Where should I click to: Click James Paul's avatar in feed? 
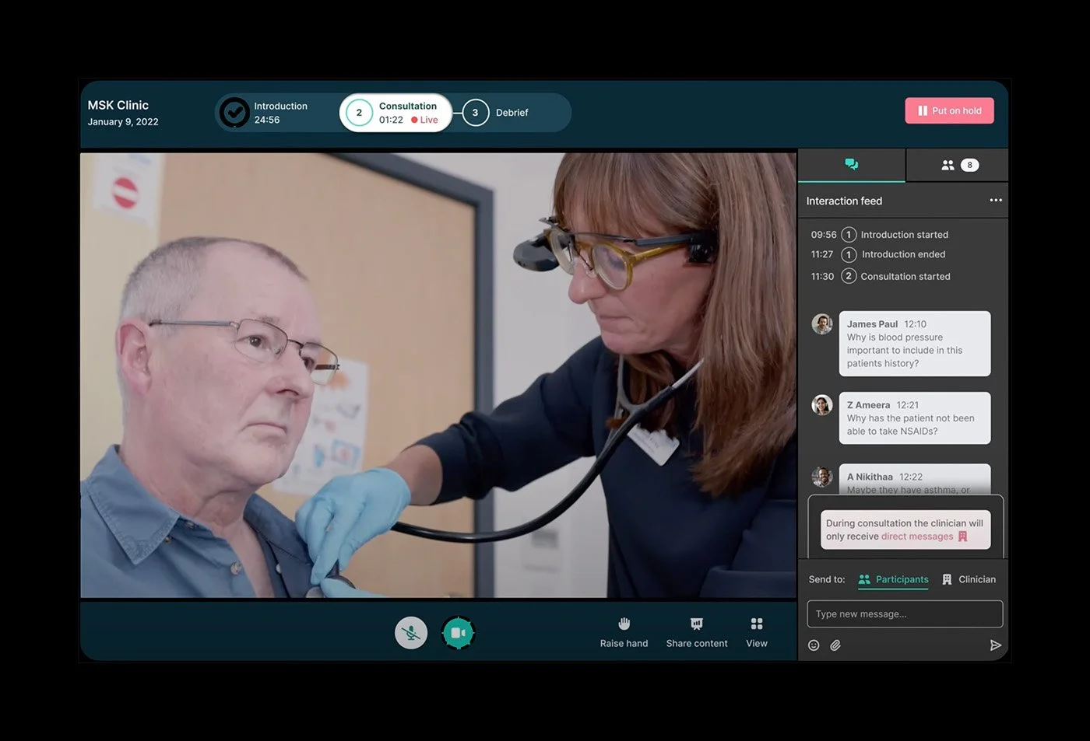[x=822, y=323]
